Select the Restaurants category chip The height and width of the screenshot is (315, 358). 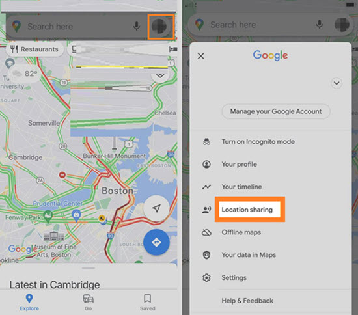tap(34, 49)
